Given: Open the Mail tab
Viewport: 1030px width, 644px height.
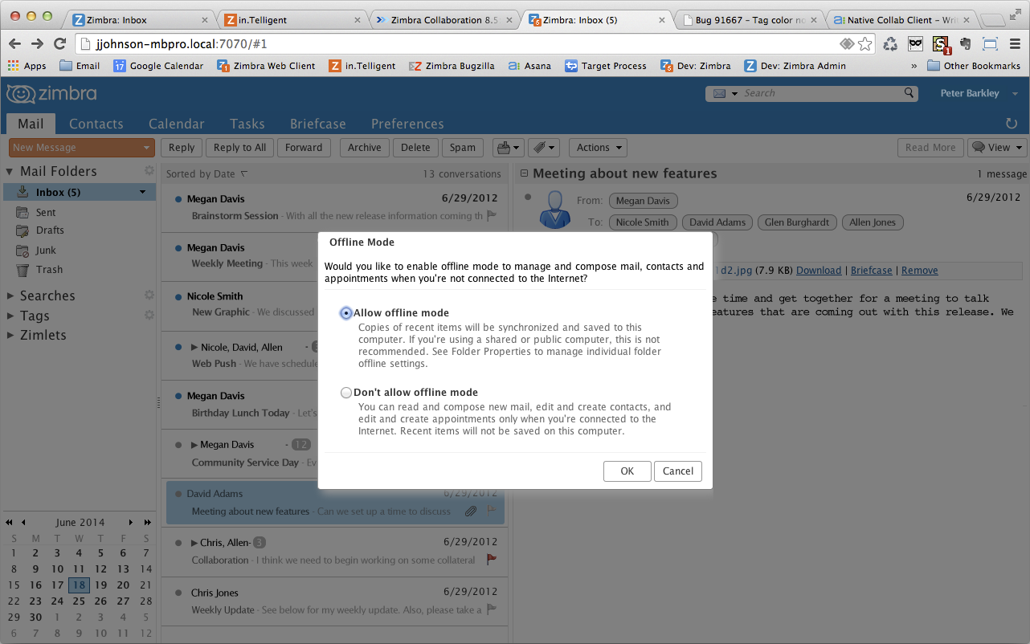Looking at the screenshot, I should coord(31,124).
